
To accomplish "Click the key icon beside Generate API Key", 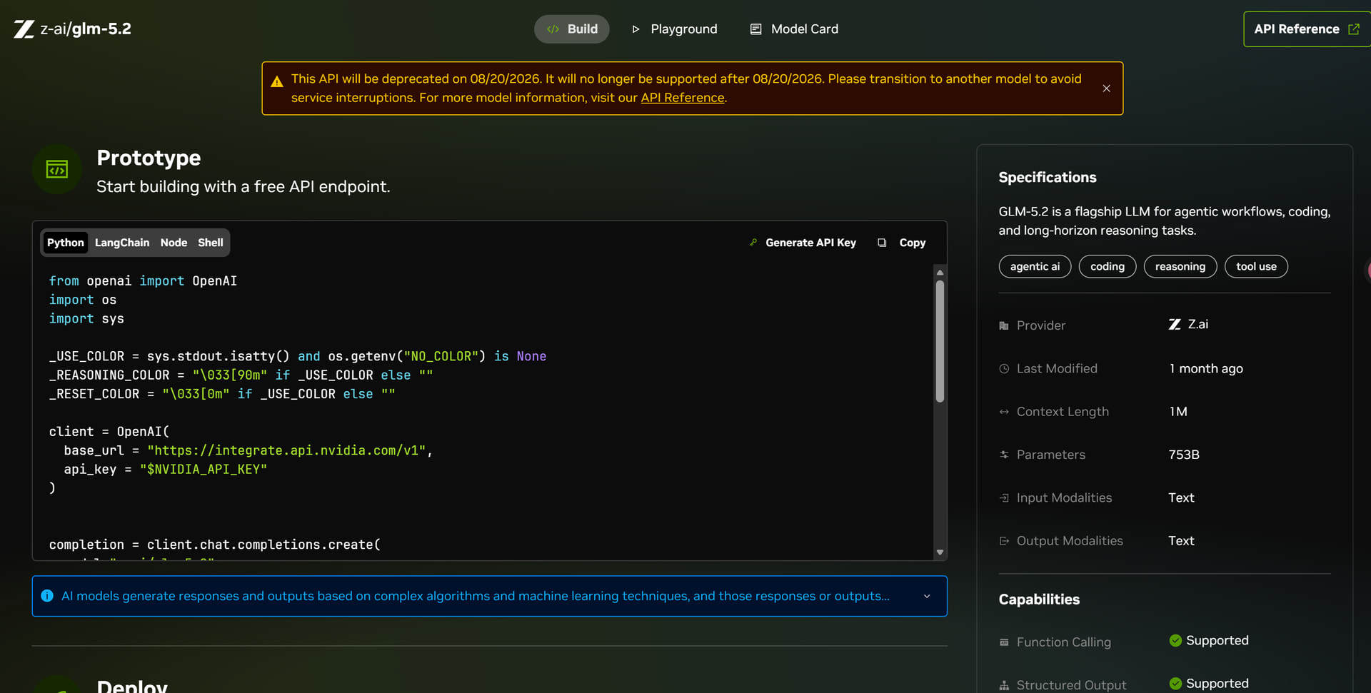I will 753,243.
